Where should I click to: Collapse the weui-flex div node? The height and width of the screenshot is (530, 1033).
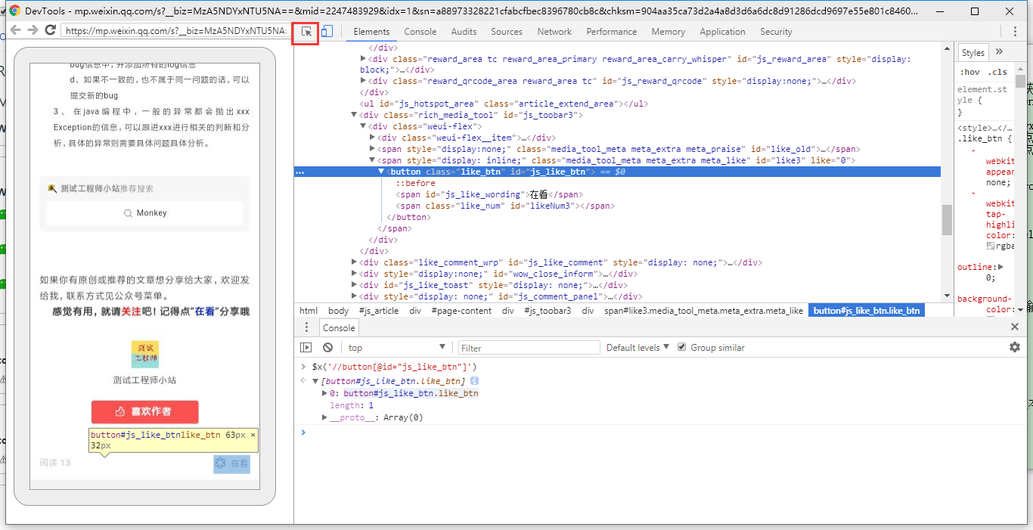pyautogui.click(x=364, y=127)
